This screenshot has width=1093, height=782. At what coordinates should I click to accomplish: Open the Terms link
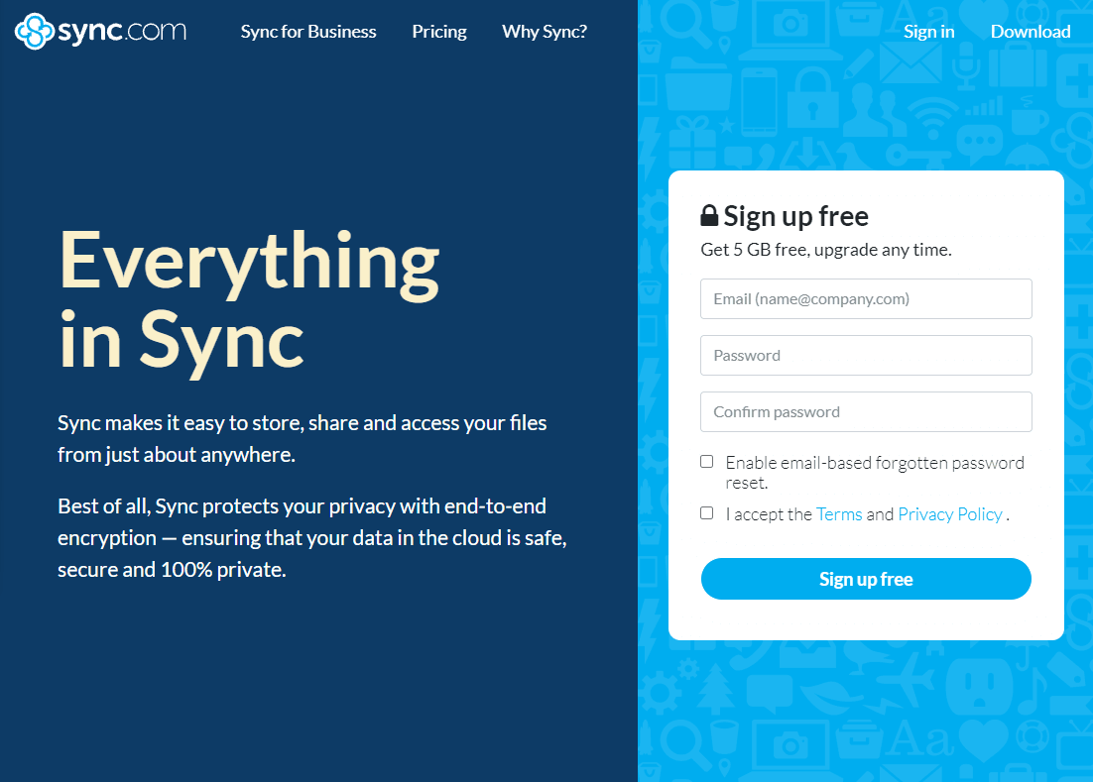coord(839,514)
